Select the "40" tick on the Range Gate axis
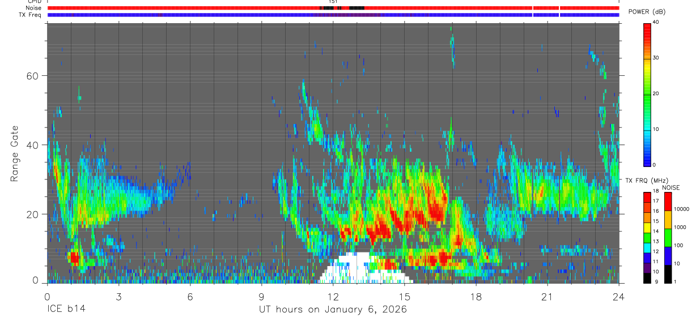The image size is (696, 321). pos(31,145)
